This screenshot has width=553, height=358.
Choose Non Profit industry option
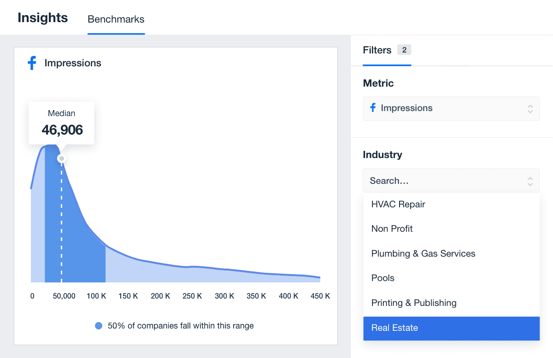[392, 229]
